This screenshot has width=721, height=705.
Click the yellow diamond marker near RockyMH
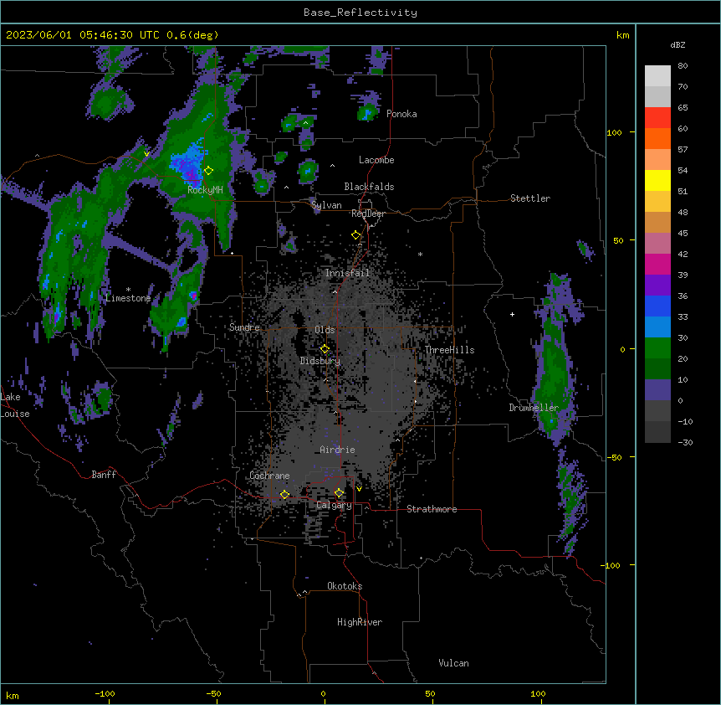pos(208,171)
